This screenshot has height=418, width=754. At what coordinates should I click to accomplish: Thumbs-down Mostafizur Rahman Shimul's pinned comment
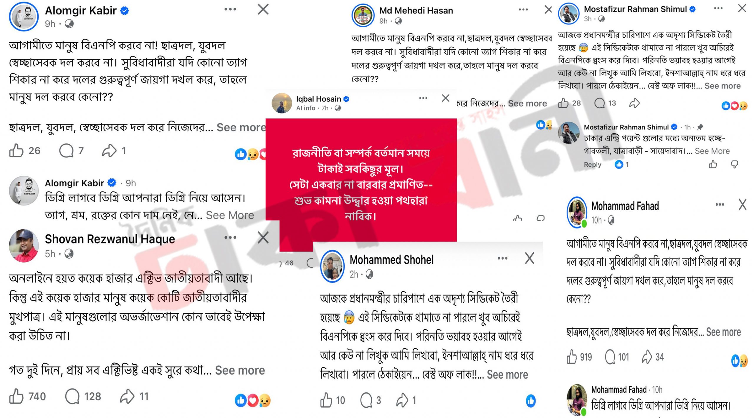(734, 164)
